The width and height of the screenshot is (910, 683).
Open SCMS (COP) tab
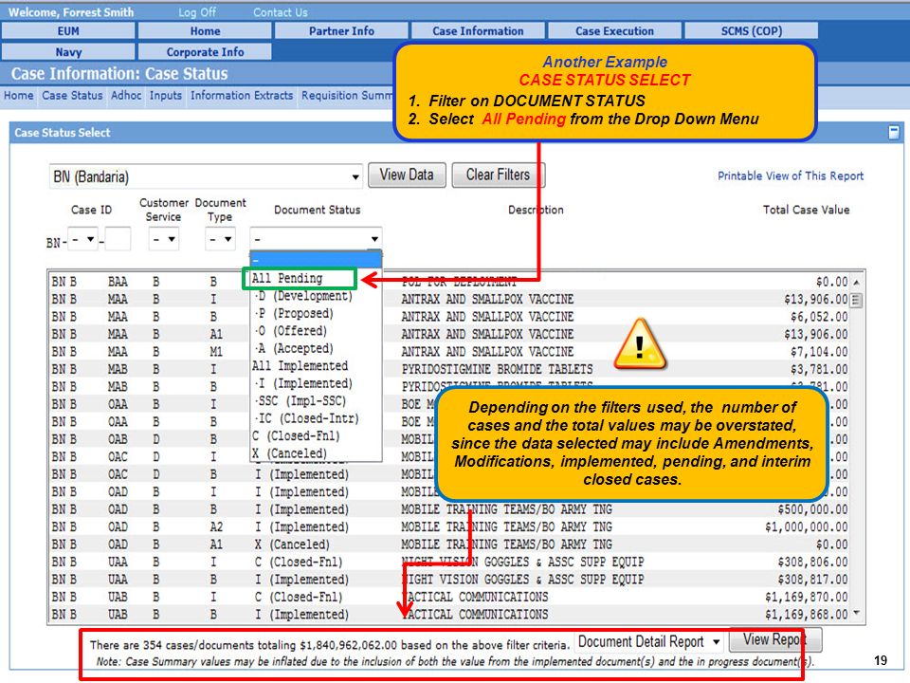[x=752, y=30]
